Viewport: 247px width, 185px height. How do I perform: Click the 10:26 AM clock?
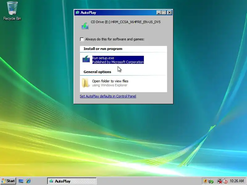237,181
